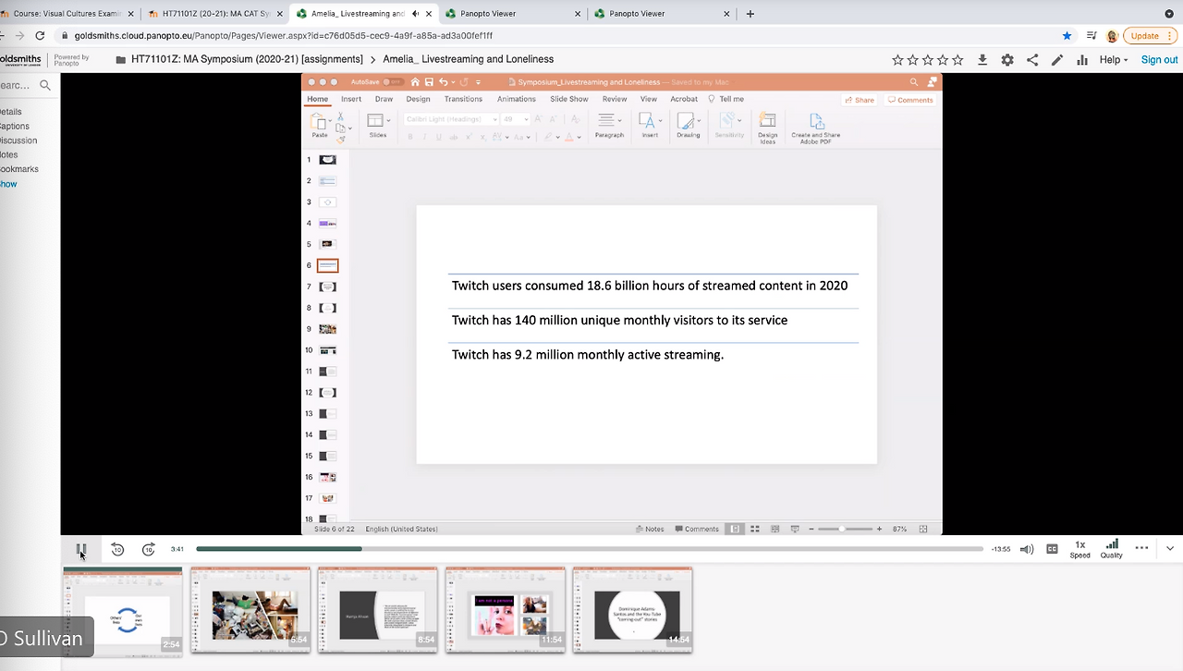Screen dimensions: 1183x671
Task: Open the PowerPoint Slide Show ribbon tab
Action: pos(569,99)
